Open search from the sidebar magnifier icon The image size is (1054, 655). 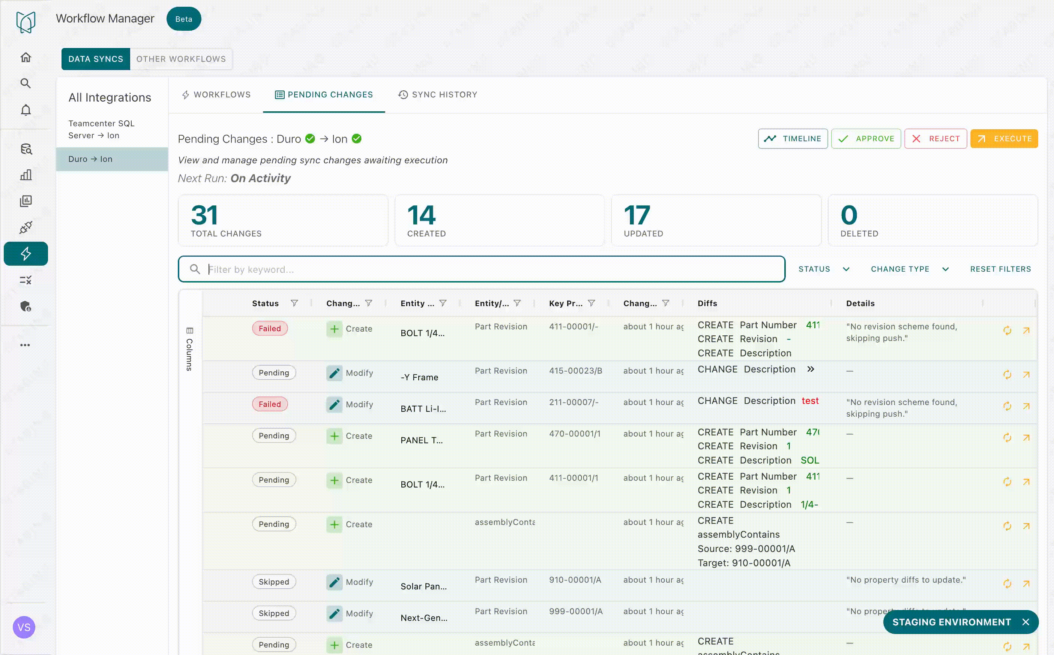tap(26, 83)
